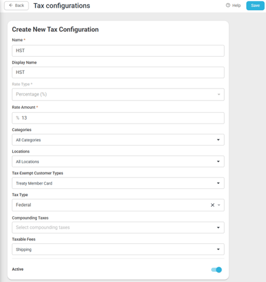
Task: Open the Compounding Taxes selector
Action: tap(118, 227)
